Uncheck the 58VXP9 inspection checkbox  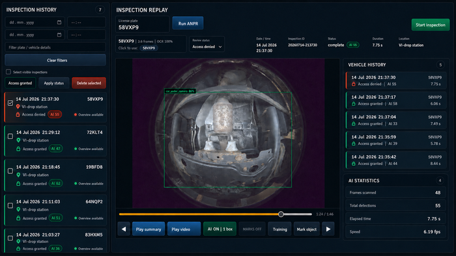click(10, 103)
